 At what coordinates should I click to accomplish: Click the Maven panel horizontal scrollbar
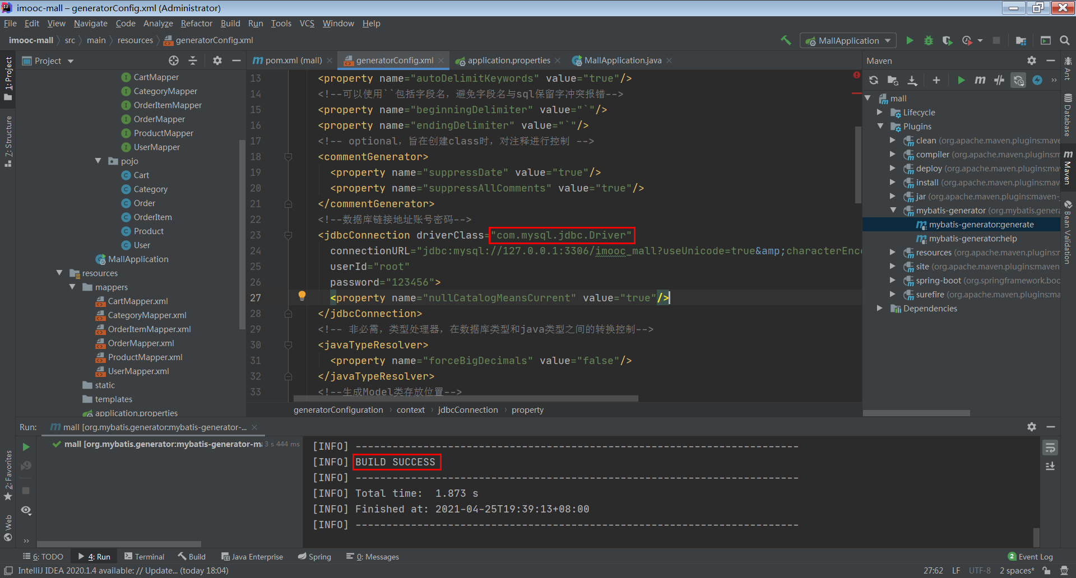(916, 413)
